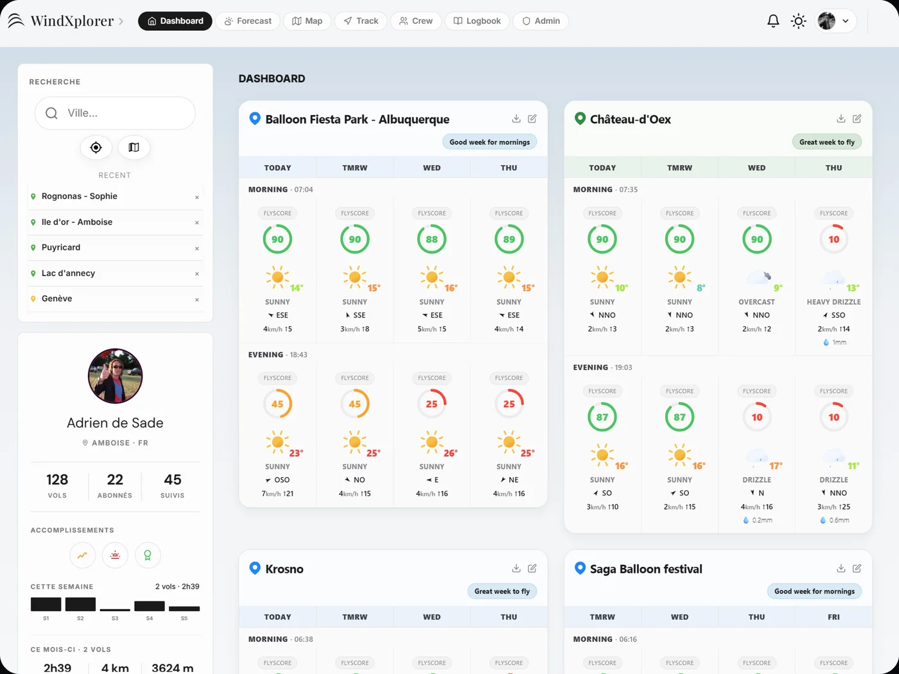The height and width of the screenshot is (674, 899).
Task: Select Albuquerque WED evening flyscore 25
Action: 432,404
